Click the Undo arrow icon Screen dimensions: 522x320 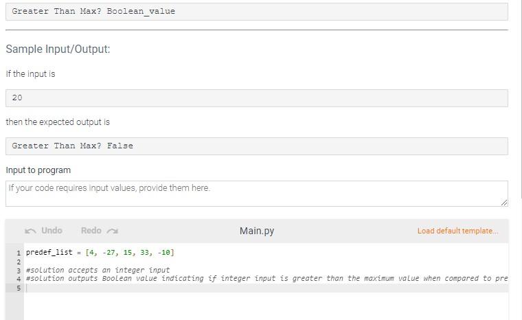point(30,231)
